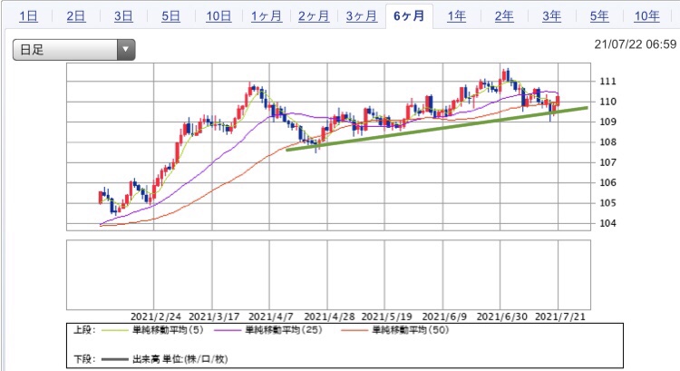Image resolution: width=680 pixels, height=371 pixels.
Task: Click the 2021/6/30 date label
Action: 501,317
